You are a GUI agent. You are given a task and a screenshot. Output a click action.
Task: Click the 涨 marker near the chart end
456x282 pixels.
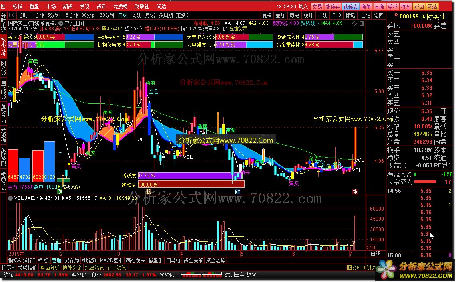[355, 192]
